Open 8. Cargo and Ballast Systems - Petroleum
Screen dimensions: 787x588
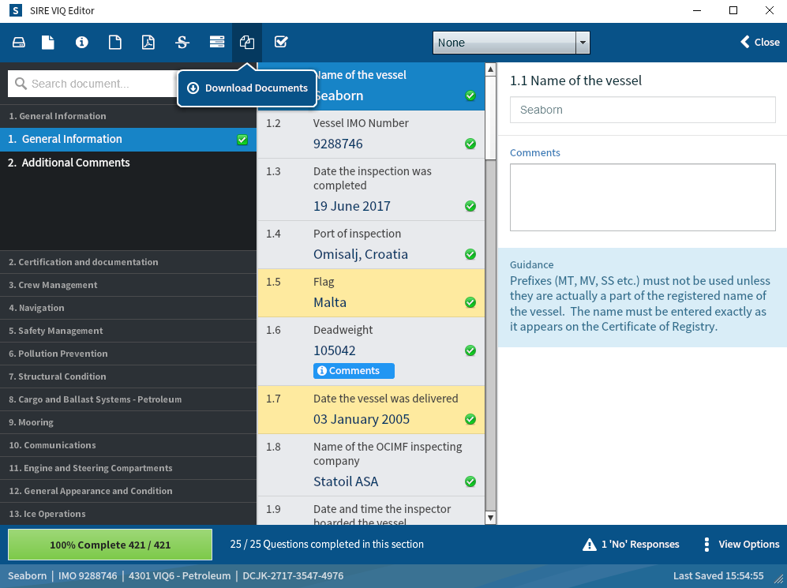click(x=128, y=399)
